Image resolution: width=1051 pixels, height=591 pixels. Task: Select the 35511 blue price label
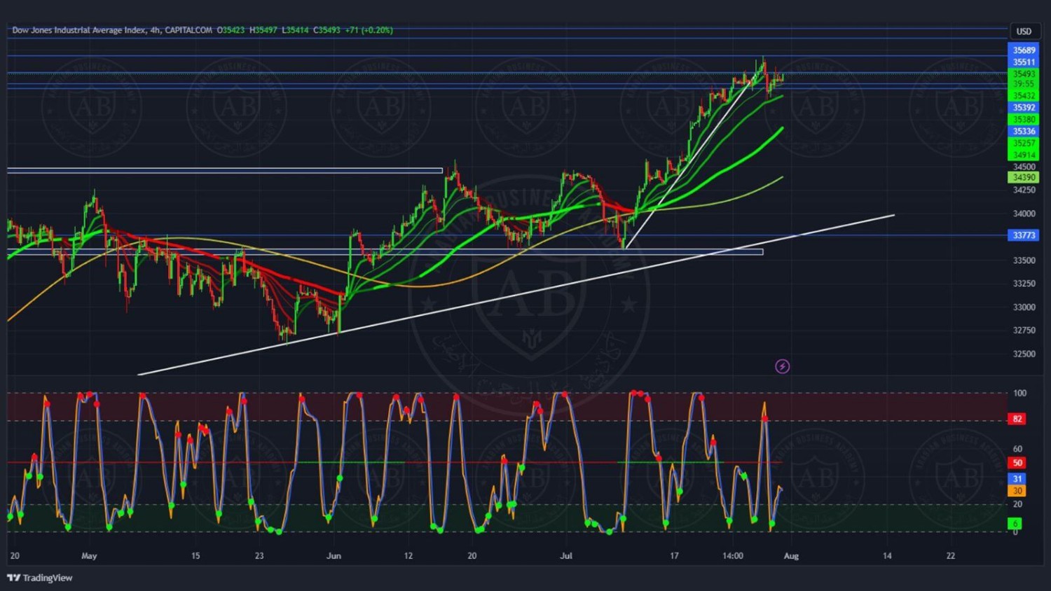(x=1024, y=62)
